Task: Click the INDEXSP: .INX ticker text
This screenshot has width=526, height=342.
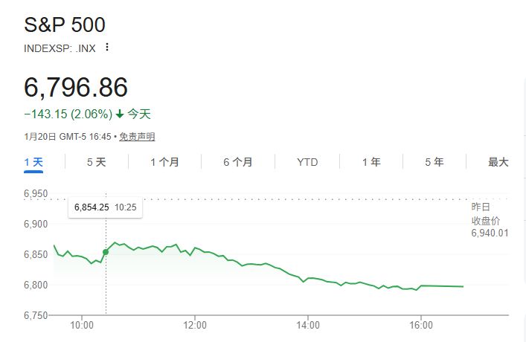Action: click(x=60, y=48)
